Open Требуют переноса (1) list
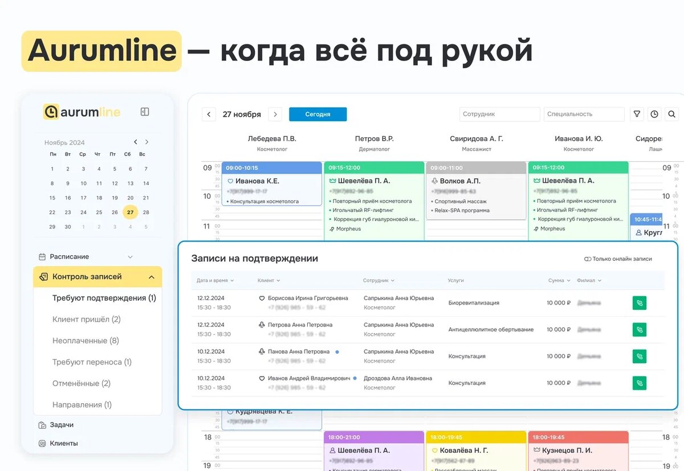684x471 pixels. [92, 362]
